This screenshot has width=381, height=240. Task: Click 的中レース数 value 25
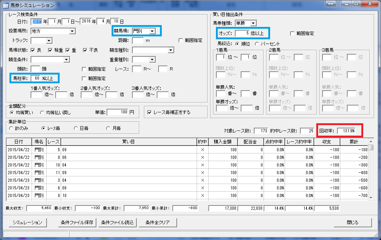click(x=307, y=131)
